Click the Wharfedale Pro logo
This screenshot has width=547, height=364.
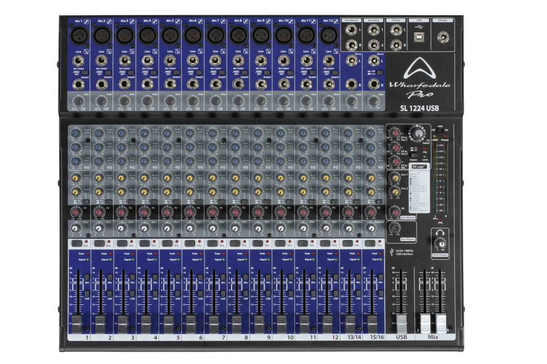click(x=419, y=78)
